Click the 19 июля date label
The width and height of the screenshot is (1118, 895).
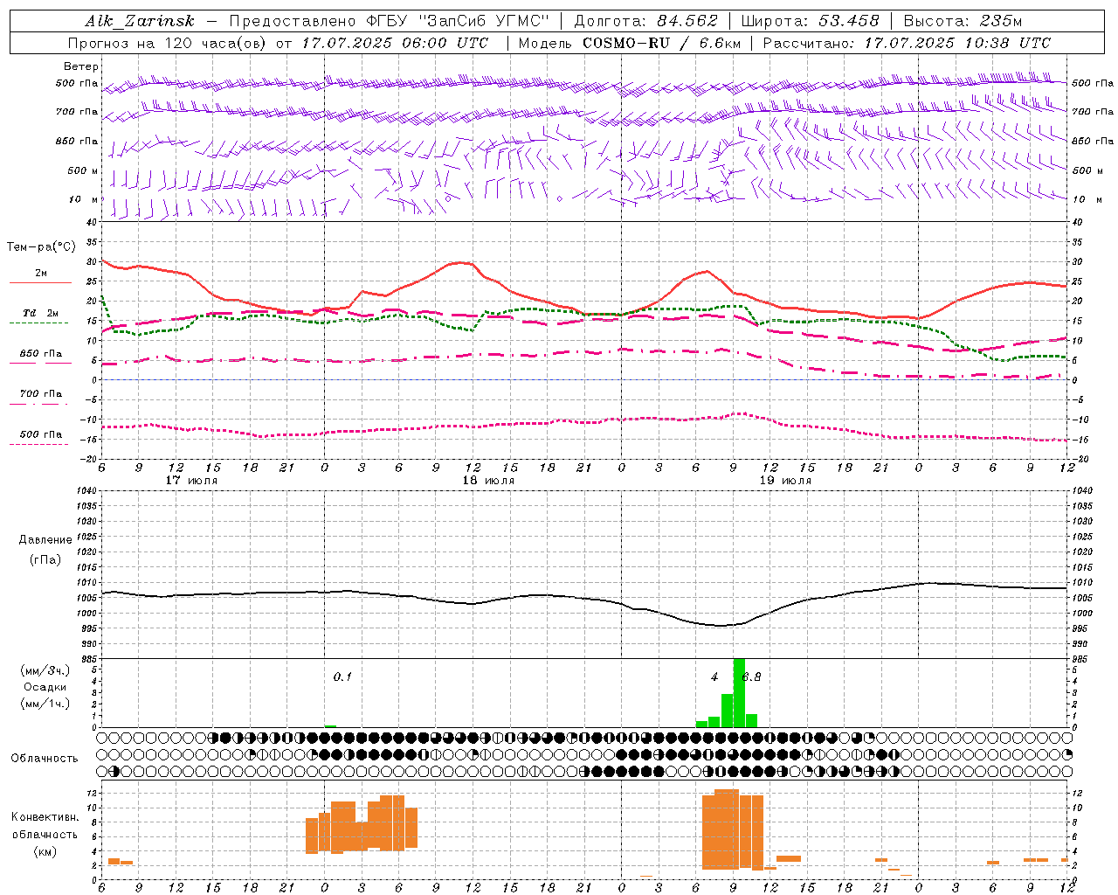pos(785,481)
